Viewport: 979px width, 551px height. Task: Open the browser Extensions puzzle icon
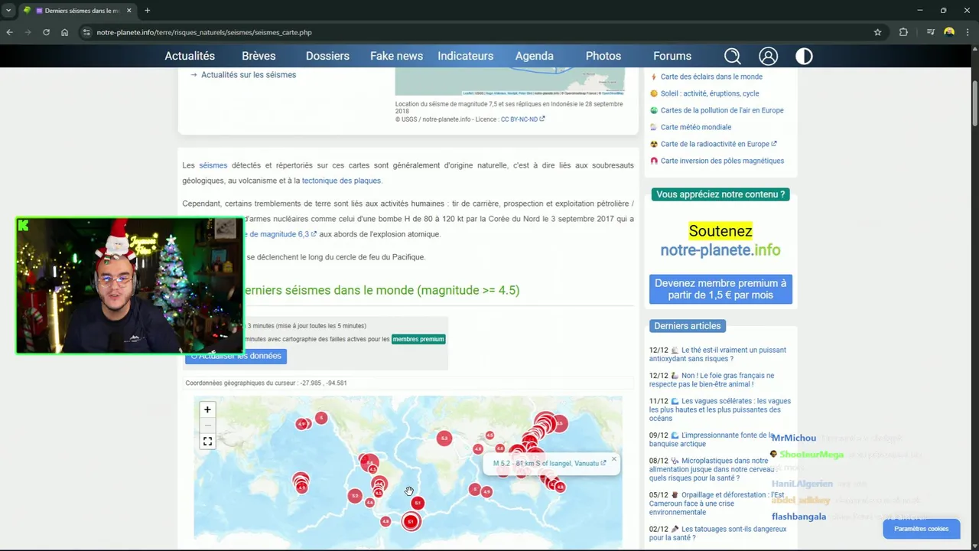click(x=903, y=32)
